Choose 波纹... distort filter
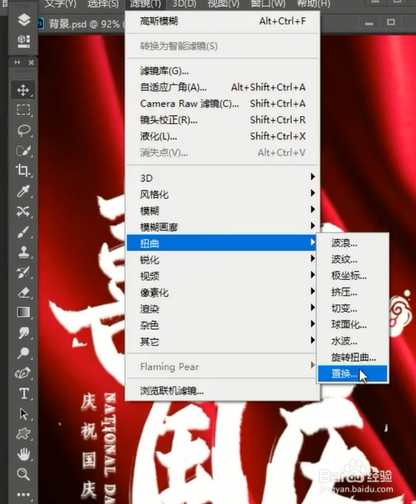Viewport: 416px width, 504px height. 353,259
